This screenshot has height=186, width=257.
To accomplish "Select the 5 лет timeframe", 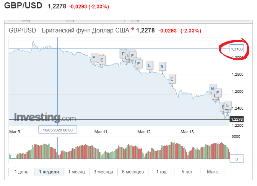I will pyautogui.click(x=188, y=172).
